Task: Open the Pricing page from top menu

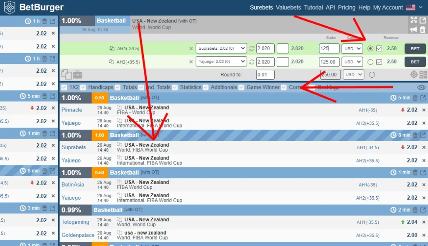Action: point(346,7)
